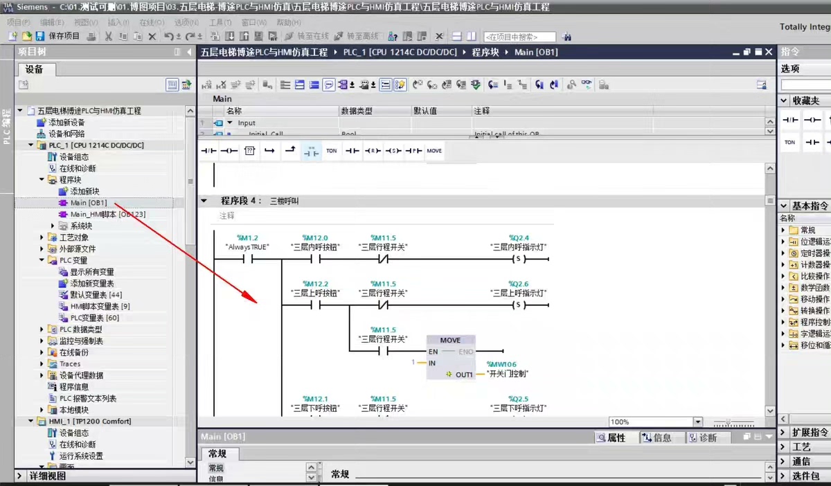The width and height of the screenshot is (831, 486).
Task: Insert reset coil (R) from ladder favorites bar
Action: [x=373, y=150]
